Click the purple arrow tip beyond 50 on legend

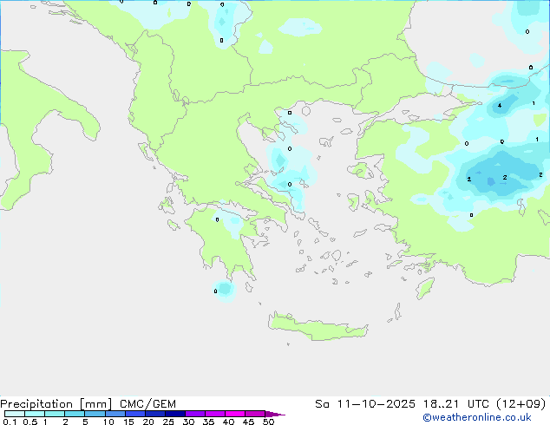tap(275, 414)
